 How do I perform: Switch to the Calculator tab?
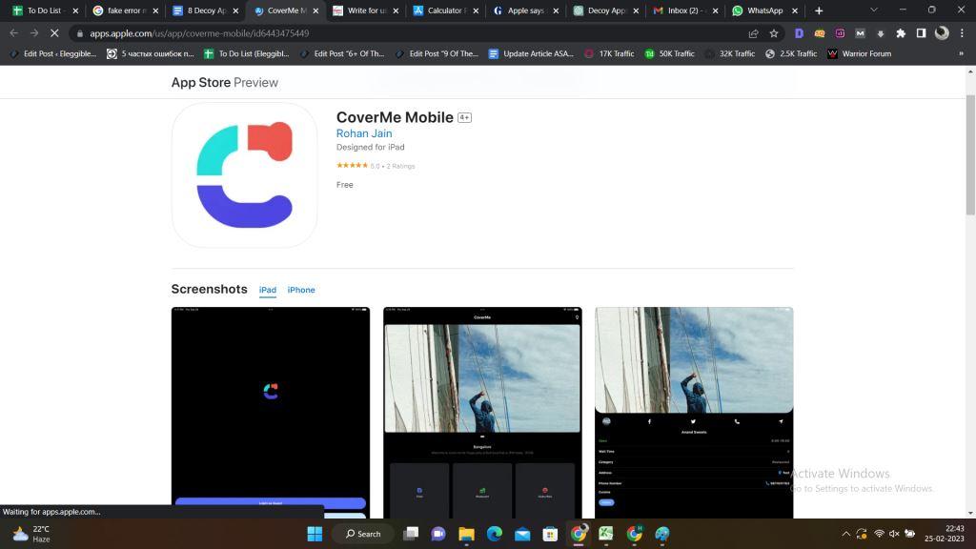(x=445, y=10)
